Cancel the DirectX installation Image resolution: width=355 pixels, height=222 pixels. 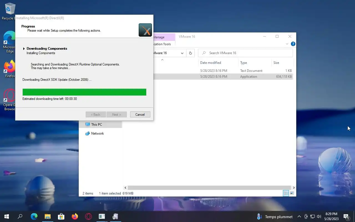[140, 115]
